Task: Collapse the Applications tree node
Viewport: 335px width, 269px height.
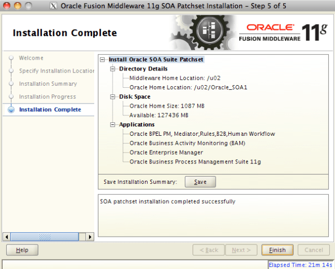Action: (x=113, y=125)
